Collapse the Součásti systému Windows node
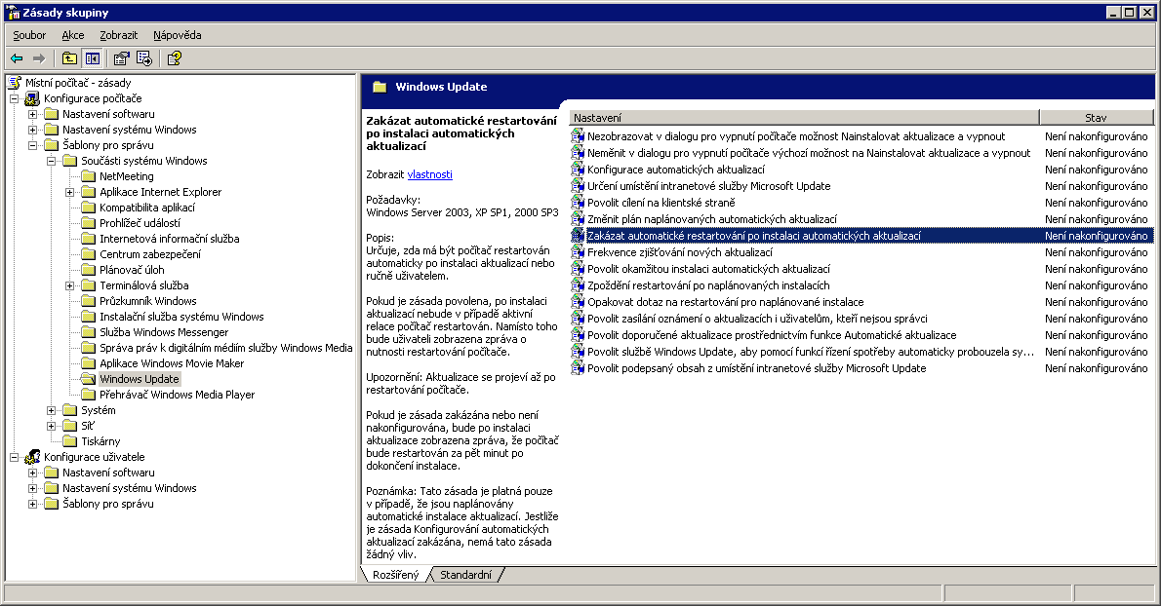The width and height of the screenshot is (1161, 606). [x=51, y=161]
